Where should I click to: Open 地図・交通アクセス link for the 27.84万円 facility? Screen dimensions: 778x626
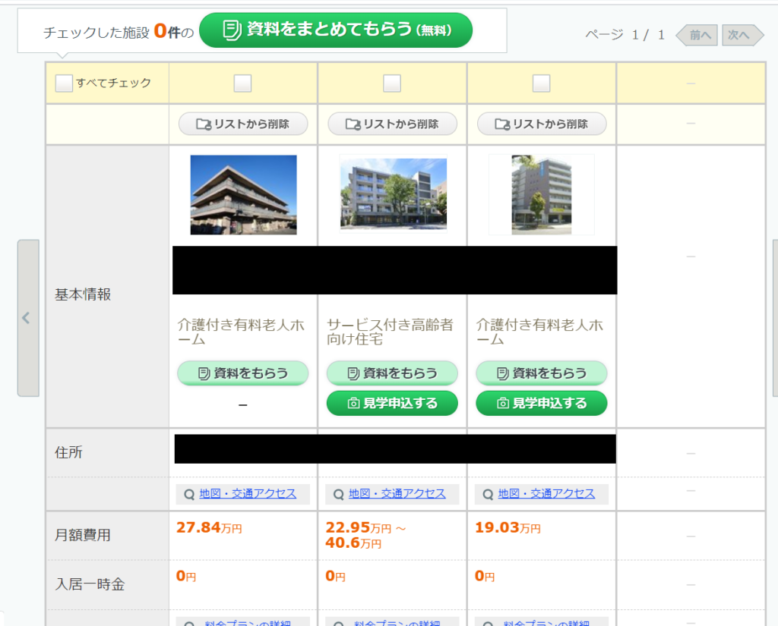pyautogui.click(x=248, y=494)
